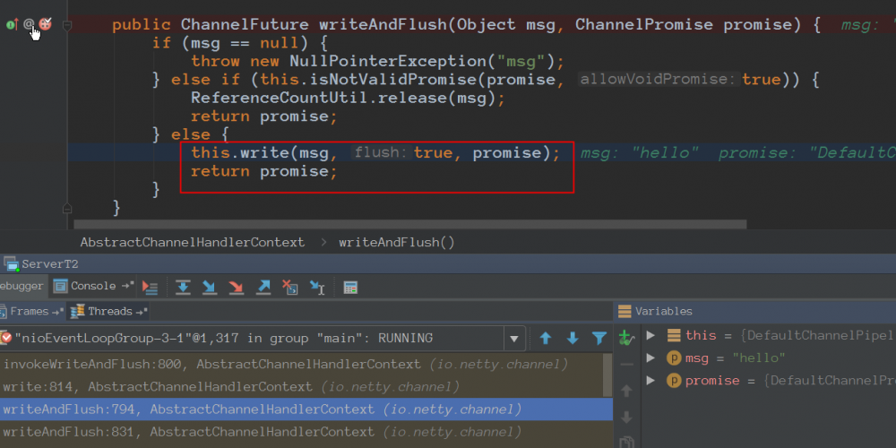896x448 pixels.
Task: Expand the 'promise' variable node
Action: pos(650,380)
